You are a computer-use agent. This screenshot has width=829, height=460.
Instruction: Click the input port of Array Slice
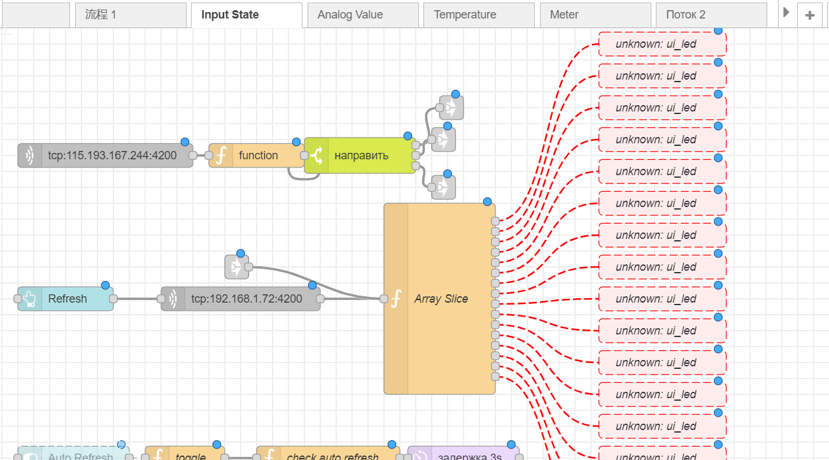[x=384, y=299]
